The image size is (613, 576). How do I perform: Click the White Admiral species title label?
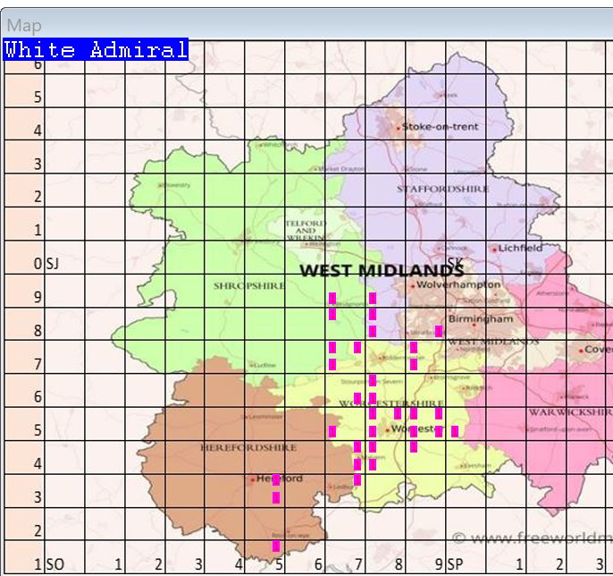click(96, 50)
